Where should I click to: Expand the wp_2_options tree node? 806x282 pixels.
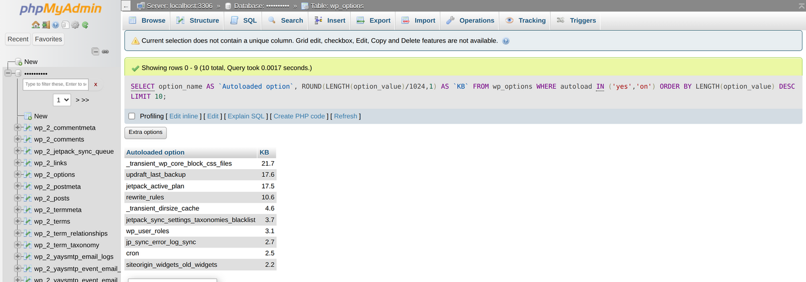(x=17, y=174)
